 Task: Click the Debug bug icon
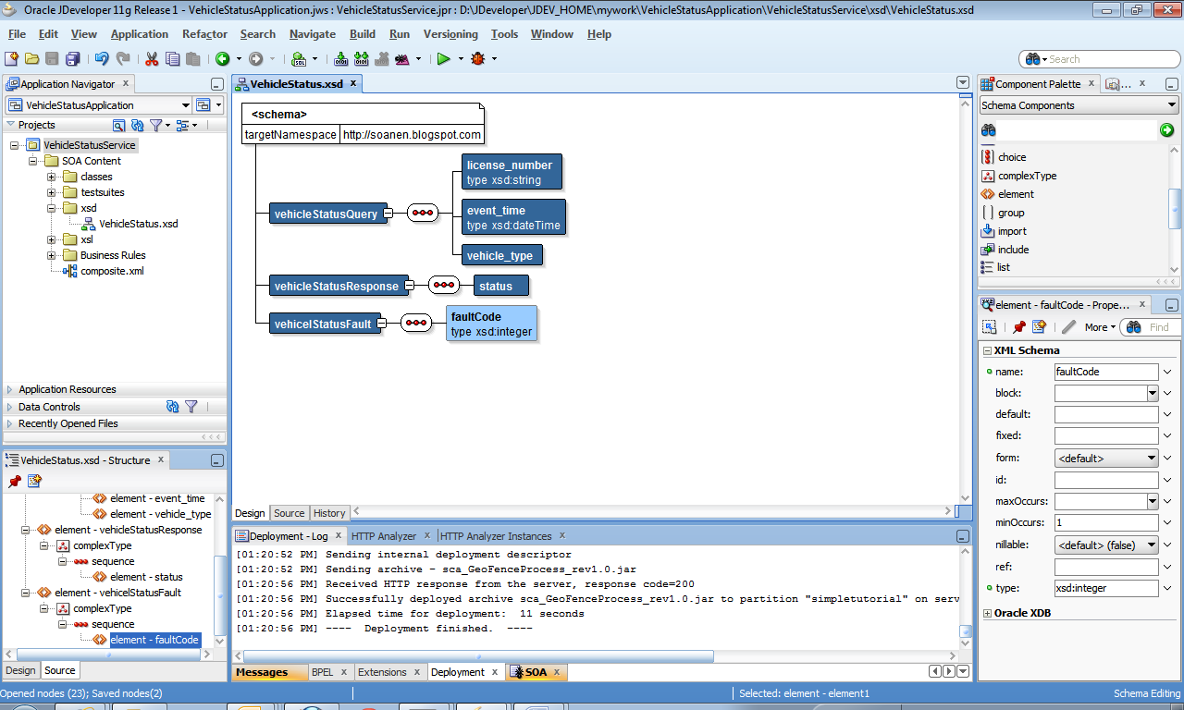478,58
